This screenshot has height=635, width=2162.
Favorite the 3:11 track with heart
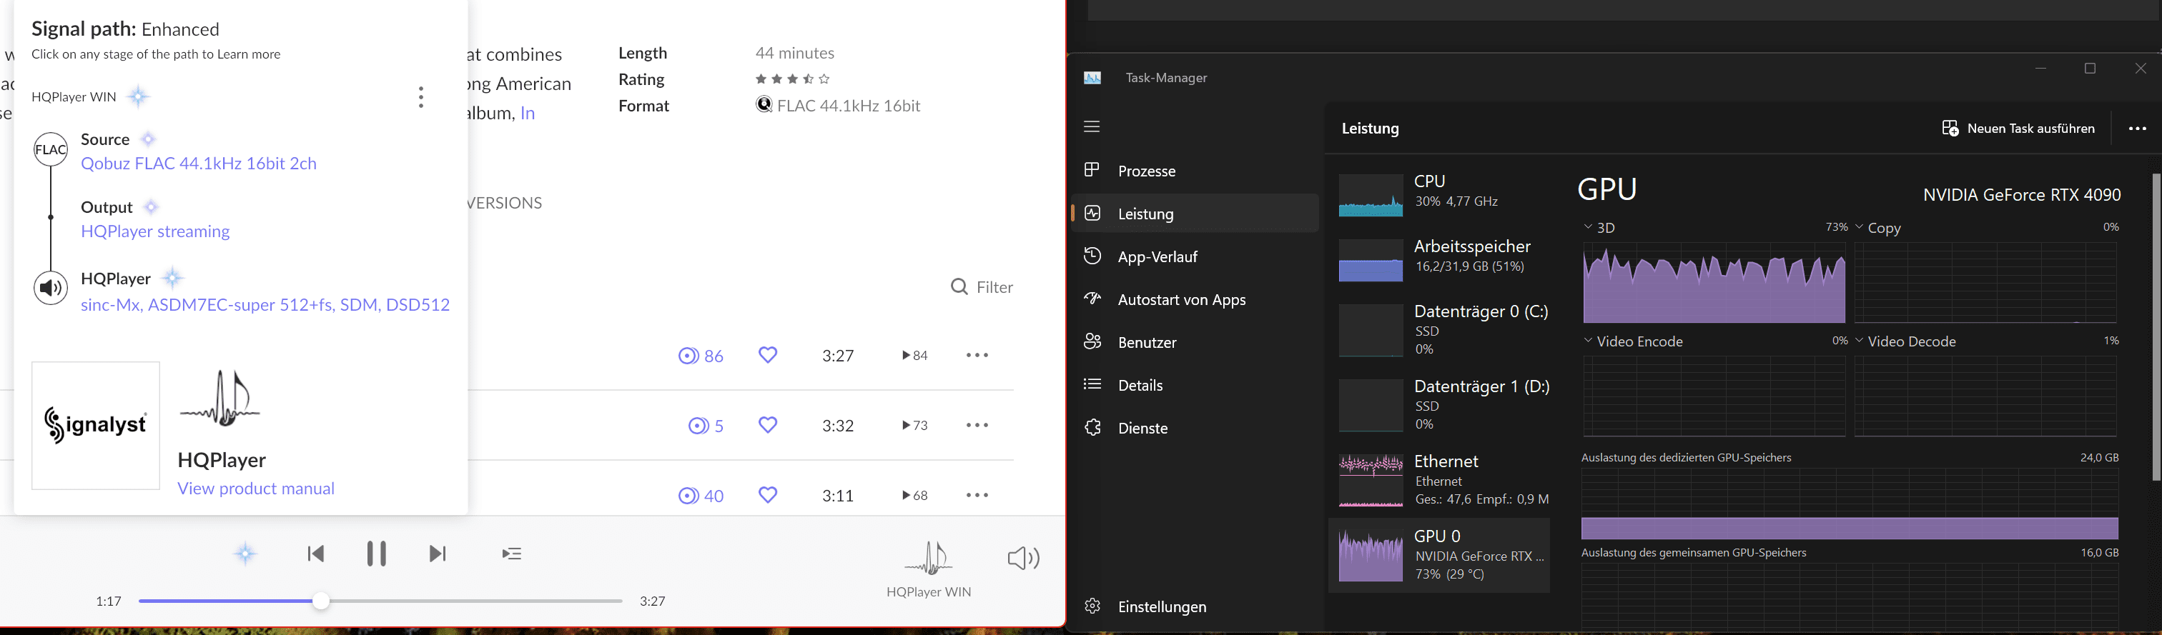[768, 496]
